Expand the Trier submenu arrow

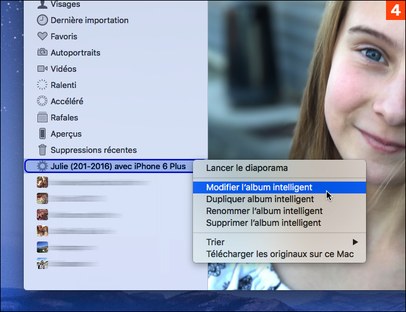tap(355, 242)
